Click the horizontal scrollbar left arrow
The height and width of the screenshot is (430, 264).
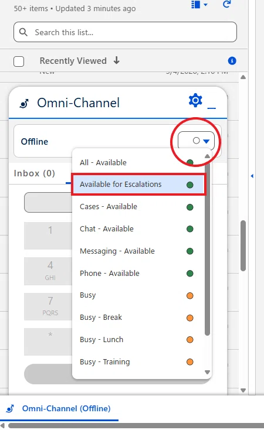[3, 426]
